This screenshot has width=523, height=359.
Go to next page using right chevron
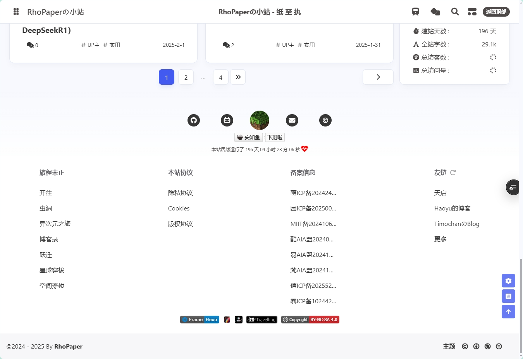coord(378,77)
